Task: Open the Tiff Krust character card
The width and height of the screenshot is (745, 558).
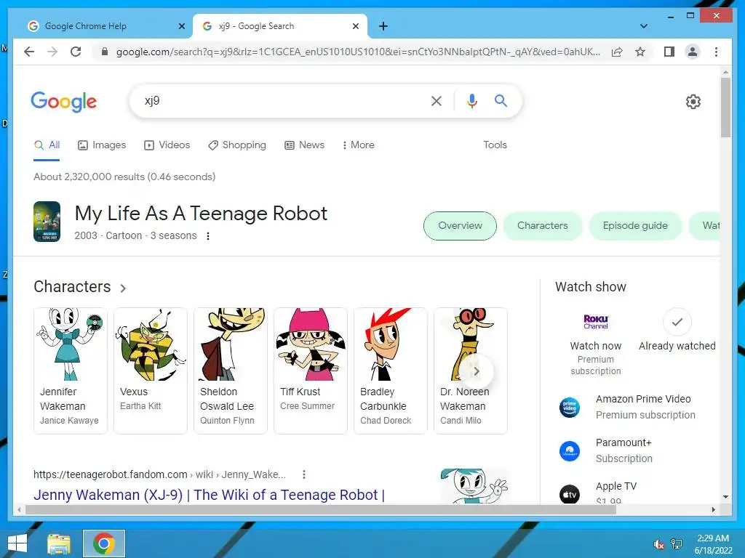Action: click(311, 371)
